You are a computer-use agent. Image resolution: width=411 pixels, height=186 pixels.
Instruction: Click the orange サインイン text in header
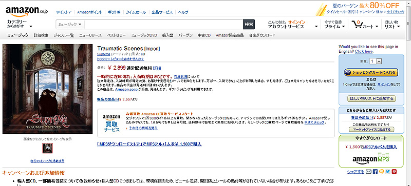(x=296, y=22)
